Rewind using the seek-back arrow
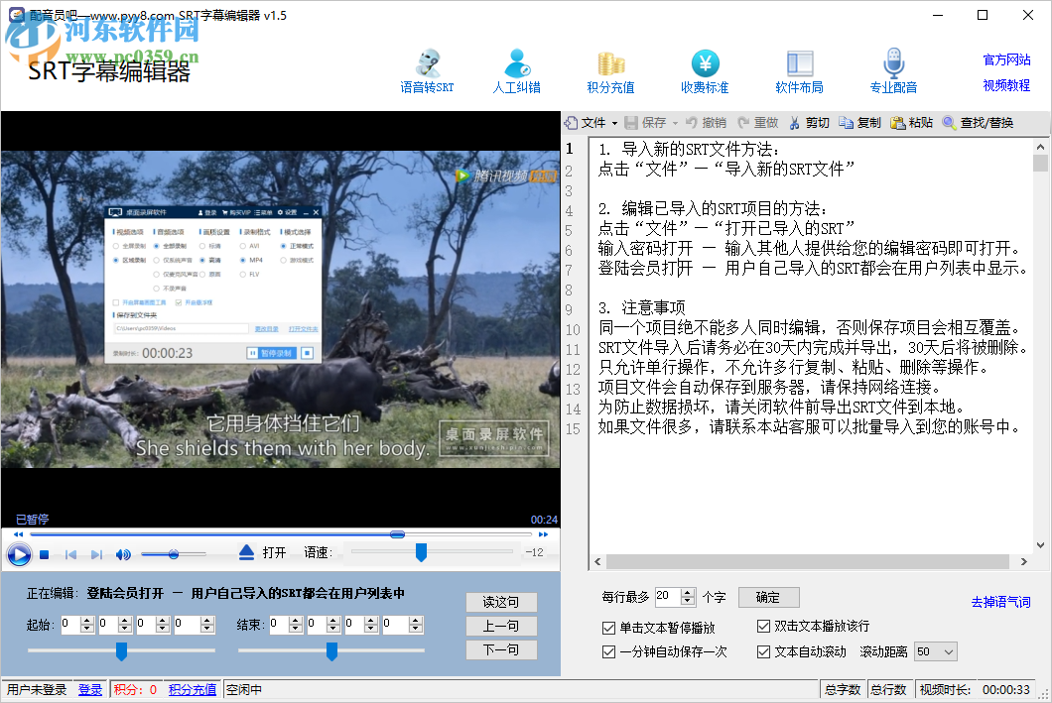 18,534
